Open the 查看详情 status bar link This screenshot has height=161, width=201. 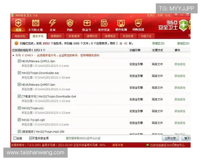point(118,145)
